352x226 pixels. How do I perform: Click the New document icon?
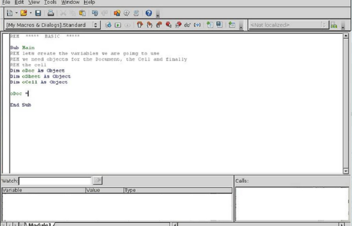pyautogui.click(x=9, y=13)
